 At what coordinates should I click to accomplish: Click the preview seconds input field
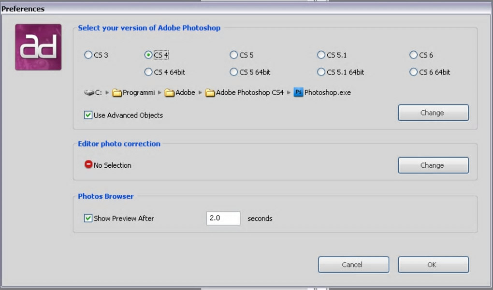click(223, 218)
